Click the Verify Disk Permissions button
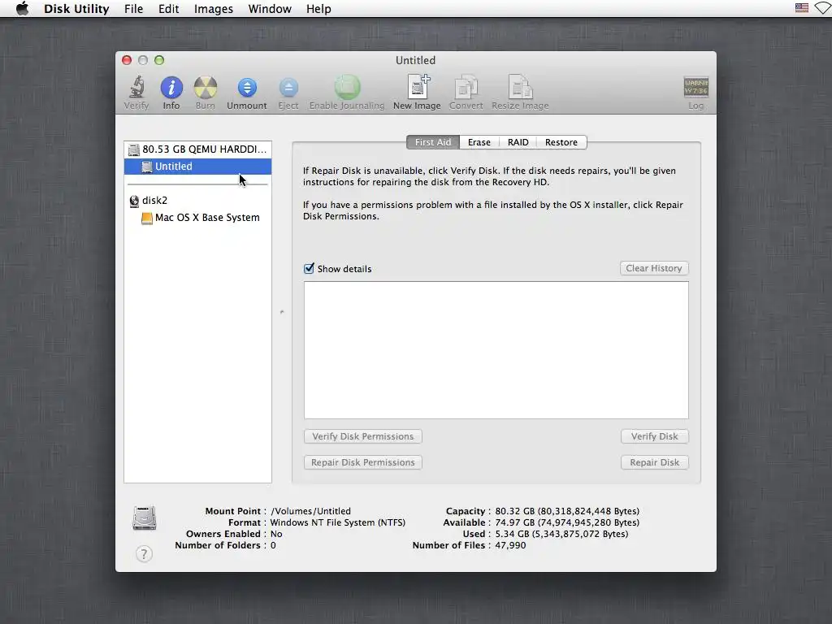Viewport: 832px width, 624px height. [x=363, y=436]
